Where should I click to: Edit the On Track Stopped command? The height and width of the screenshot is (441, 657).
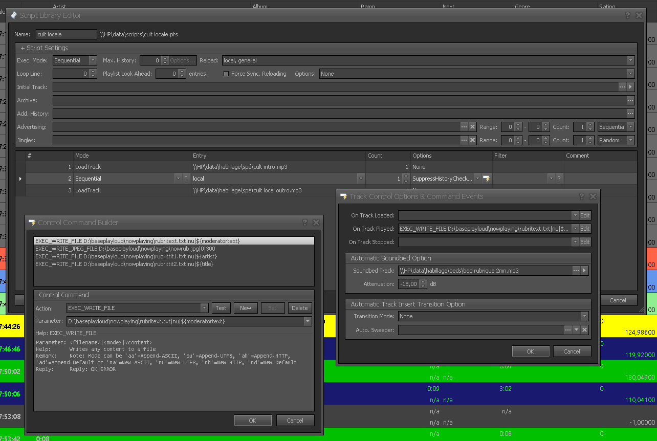tap(585, 242)
